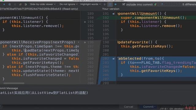
Task: Toggle the Include into commit checkbox
Action: (124, 4)
